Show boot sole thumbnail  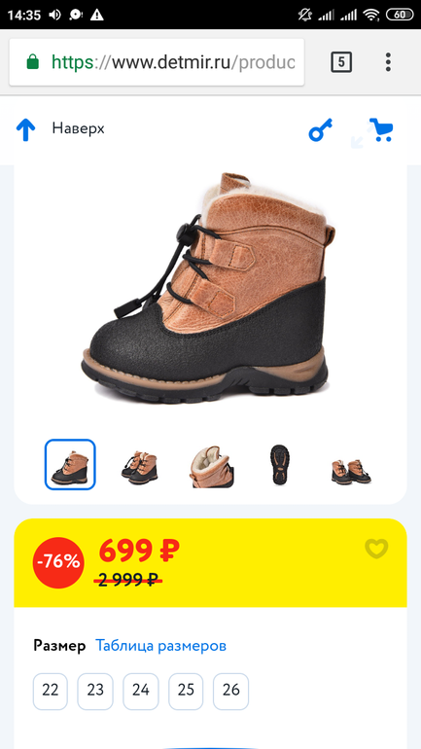pyautogui.click(x=279, y=465)
